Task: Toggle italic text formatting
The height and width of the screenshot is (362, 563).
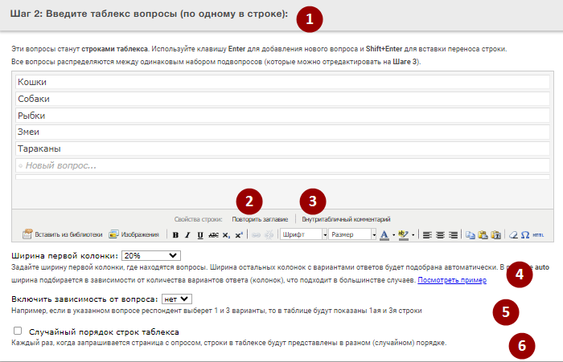Action: coord(187,234)
